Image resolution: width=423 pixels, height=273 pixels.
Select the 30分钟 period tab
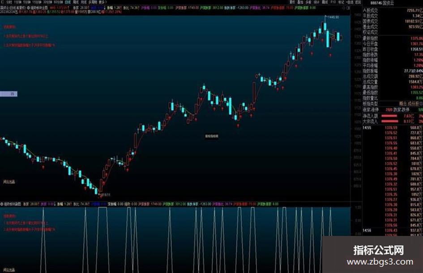pyautogui.click(x=47, y=2)
